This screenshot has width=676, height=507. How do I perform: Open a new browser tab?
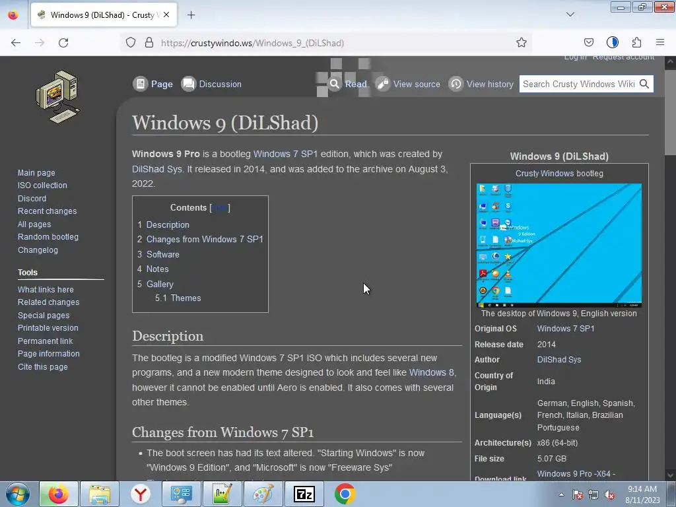pyautogui.click(x=191, y=15)
